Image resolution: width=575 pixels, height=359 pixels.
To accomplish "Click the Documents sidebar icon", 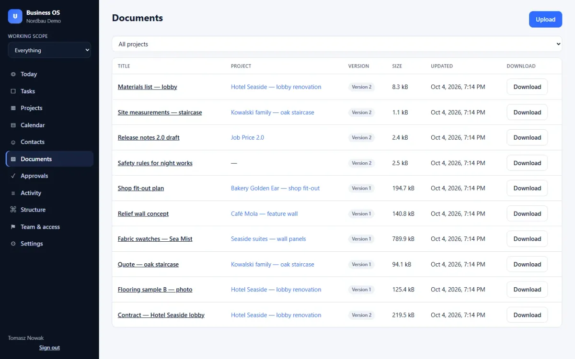I will pos(13,159).
